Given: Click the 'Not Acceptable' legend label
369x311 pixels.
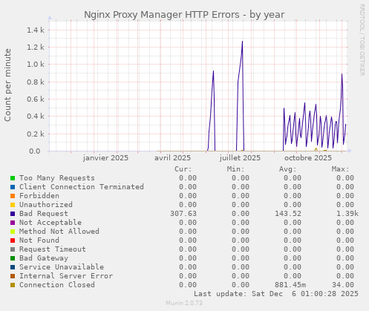Looking at the screenshot, I should 50,223.
